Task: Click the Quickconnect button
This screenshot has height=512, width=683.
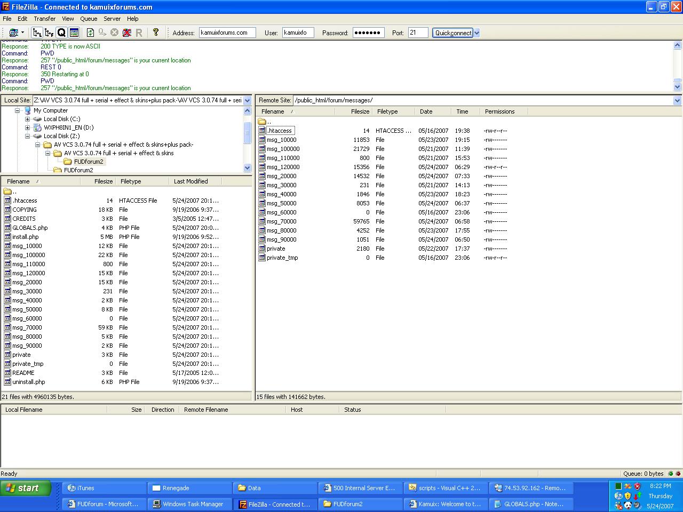Action: (453, 33)
